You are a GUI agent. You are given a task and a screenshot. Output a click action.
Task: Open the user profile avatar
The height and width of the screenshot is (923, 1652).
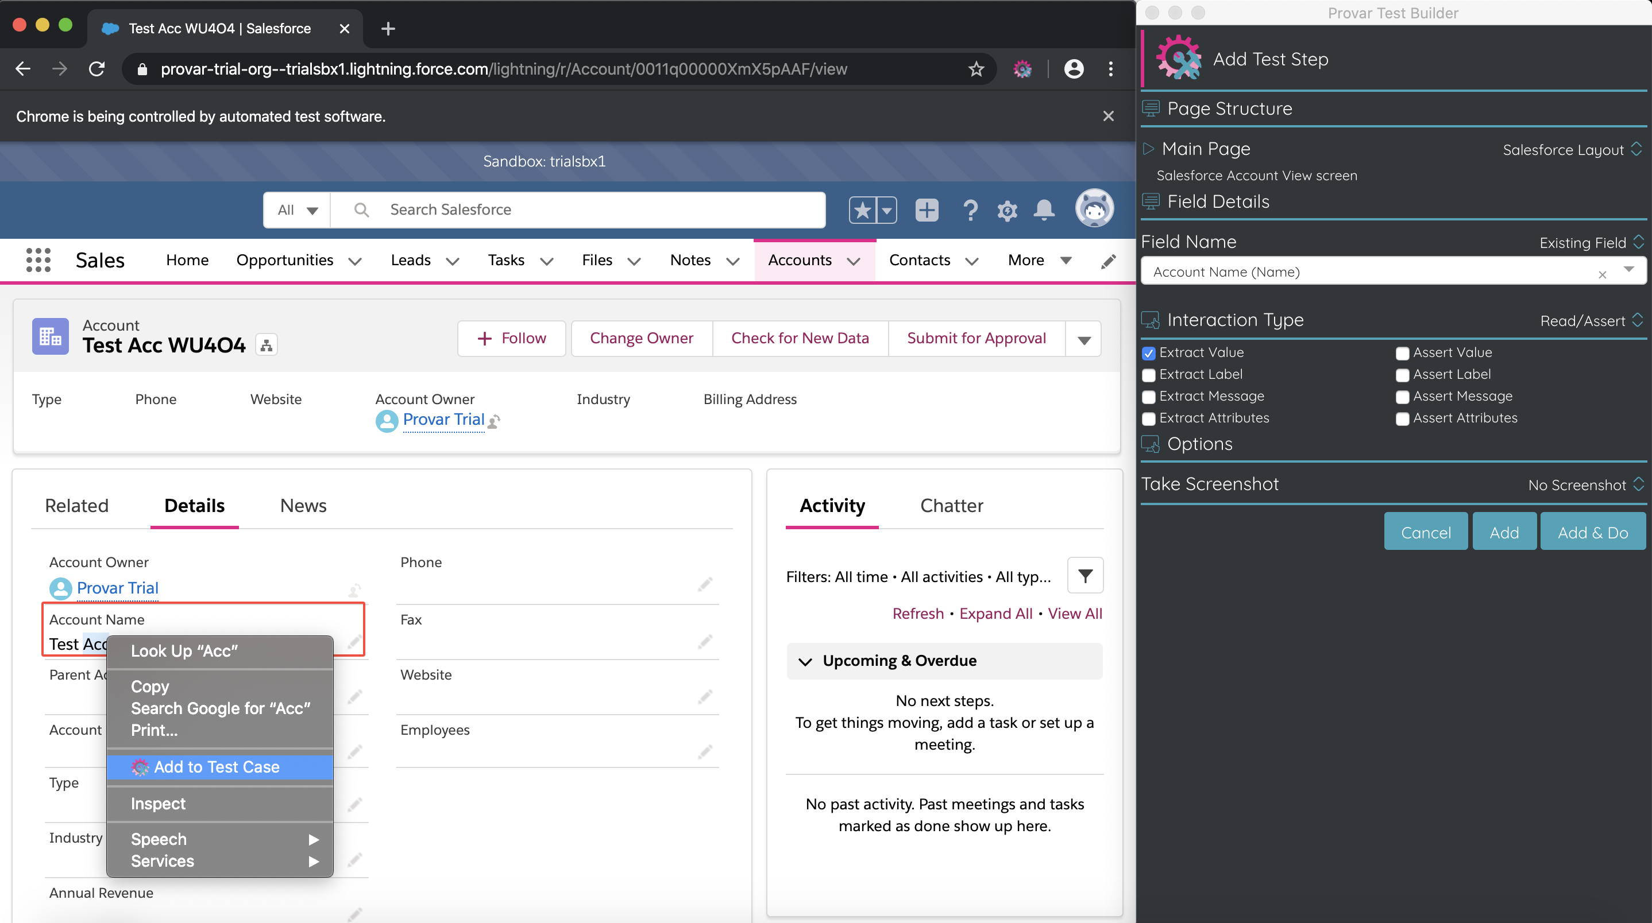(x=1094, y=208)
